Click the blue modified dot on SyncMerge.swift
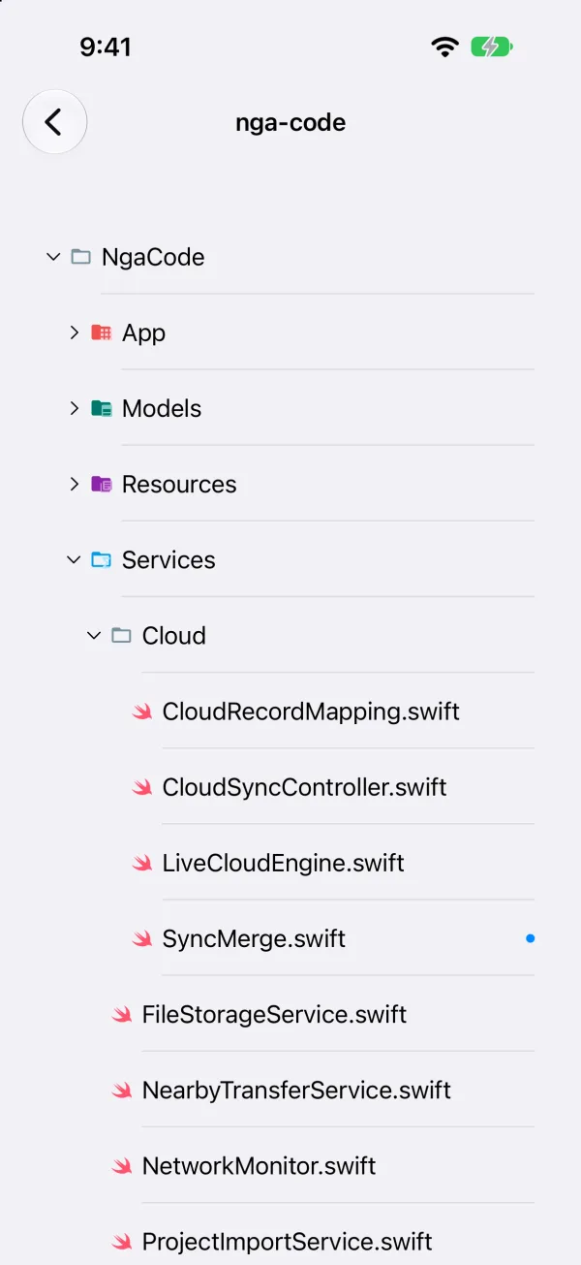The height and width of the screenshot is (1265, 581). (530, 938)
